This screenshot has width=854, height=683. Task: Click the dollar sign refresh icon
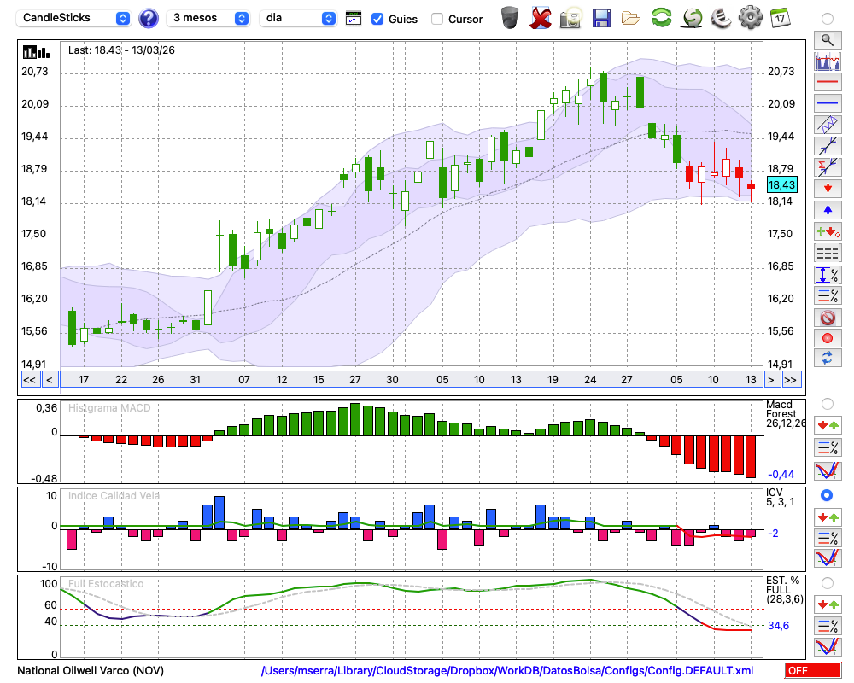[x=692, y=18]
